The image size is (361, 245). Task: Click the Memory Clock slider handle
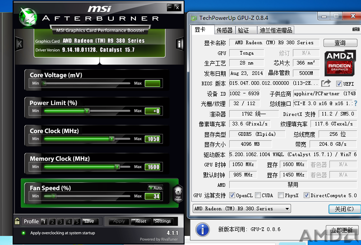117,166
